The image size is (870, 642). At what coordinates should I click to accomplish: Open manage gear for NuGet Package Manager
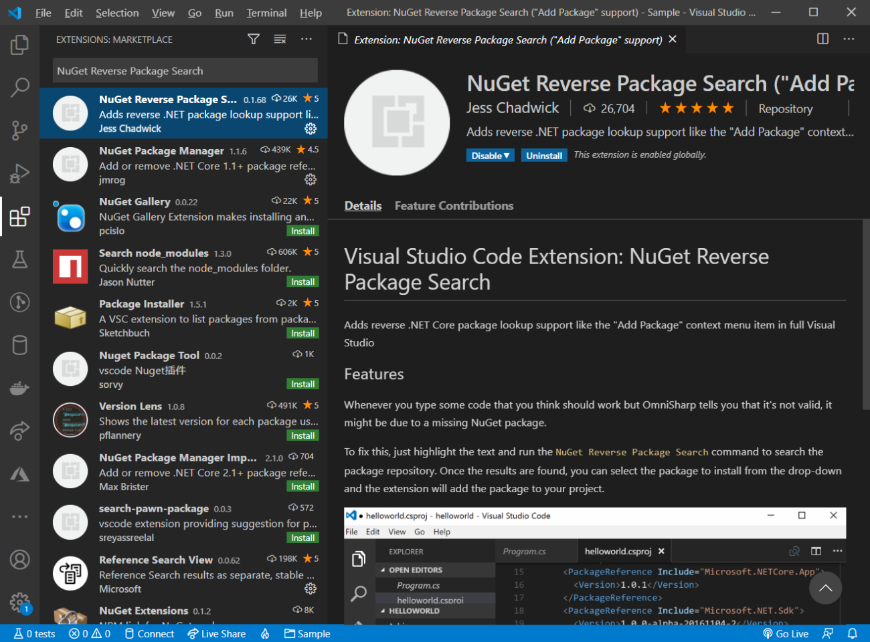click(x=311, y=179)
